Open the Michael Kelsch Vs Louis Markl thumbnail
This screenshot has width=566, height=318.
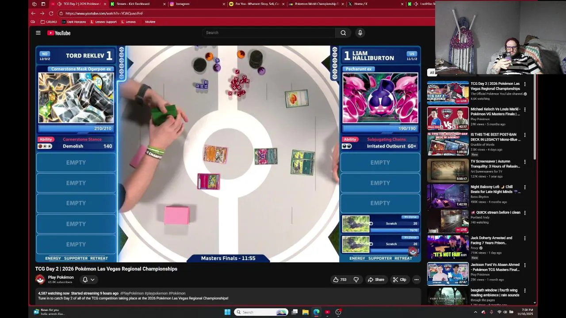447,118
